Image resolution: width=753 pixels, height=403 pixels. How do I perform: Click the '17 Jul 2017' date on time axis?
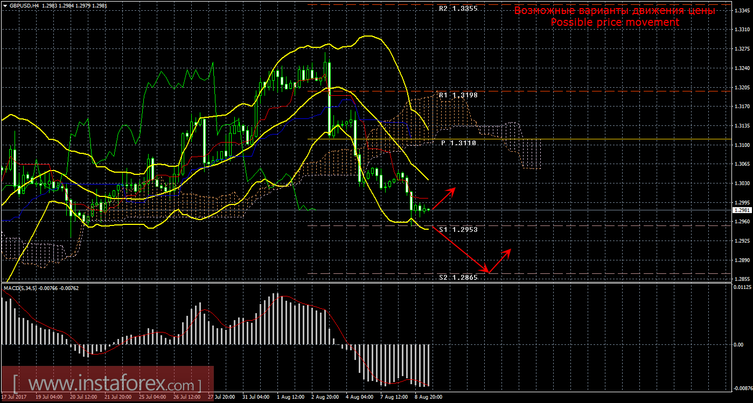click(15, 397)
